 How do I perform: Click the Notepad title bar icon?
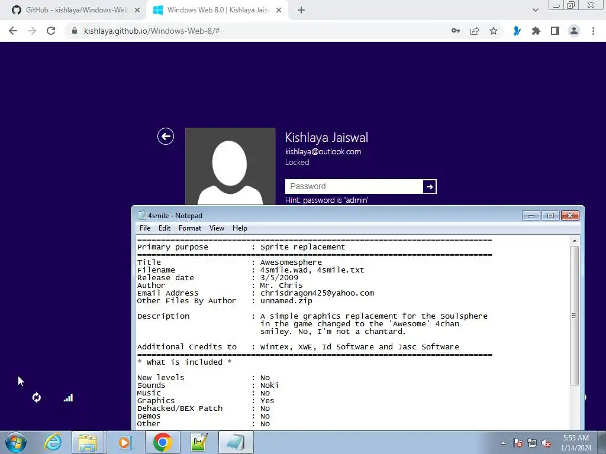point(141,215)
